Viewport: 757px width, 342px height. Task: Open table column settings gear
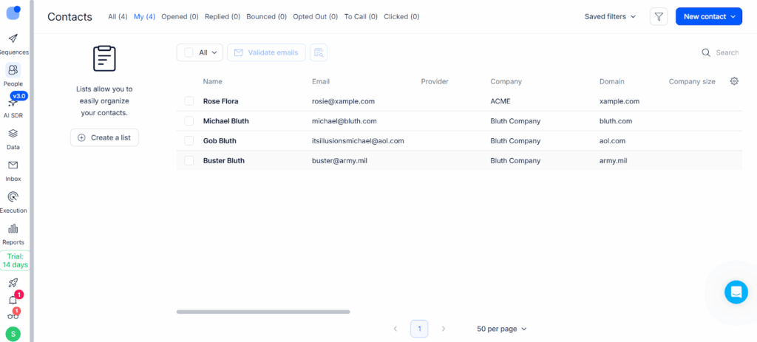tap(734, 81)
